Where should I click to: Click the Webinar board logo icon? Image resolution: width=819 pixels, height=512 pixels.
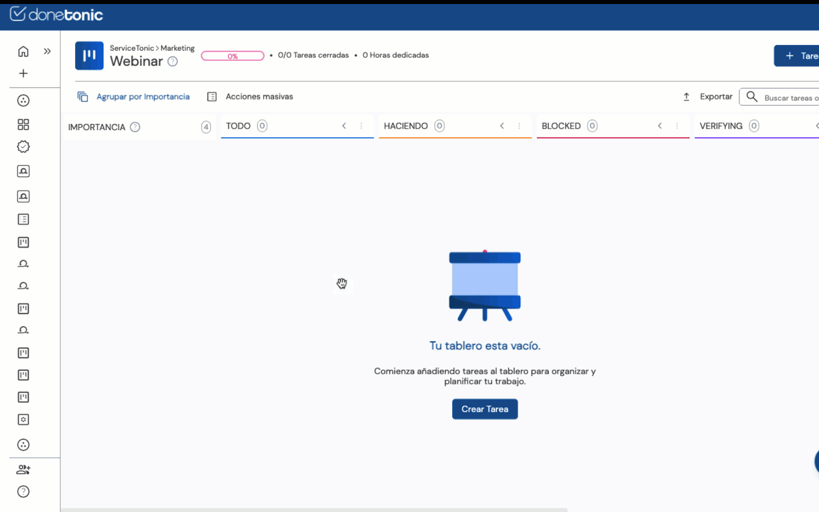[89, 56]
